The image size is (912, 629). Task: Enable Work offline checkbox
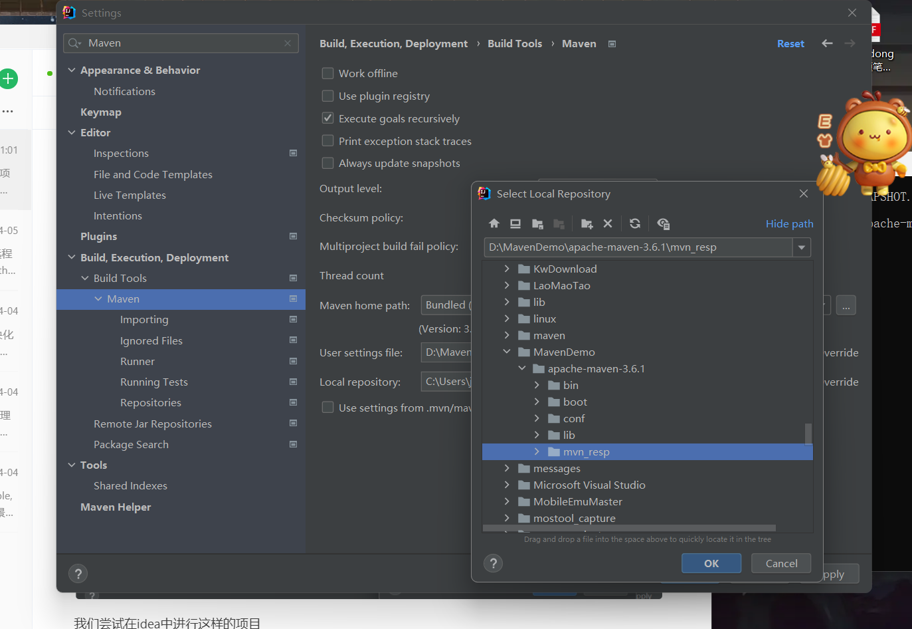tap(327, 73)
